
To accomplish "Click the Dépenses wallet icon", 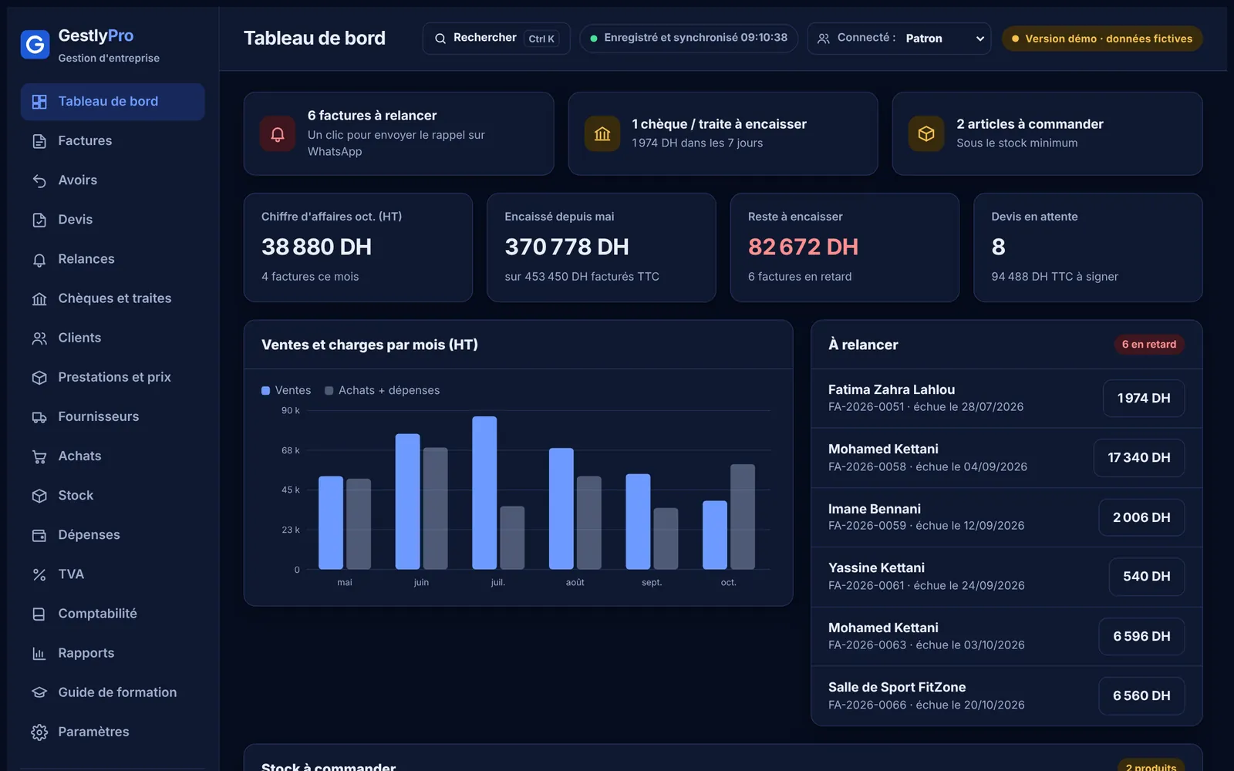I will (39, 535).
